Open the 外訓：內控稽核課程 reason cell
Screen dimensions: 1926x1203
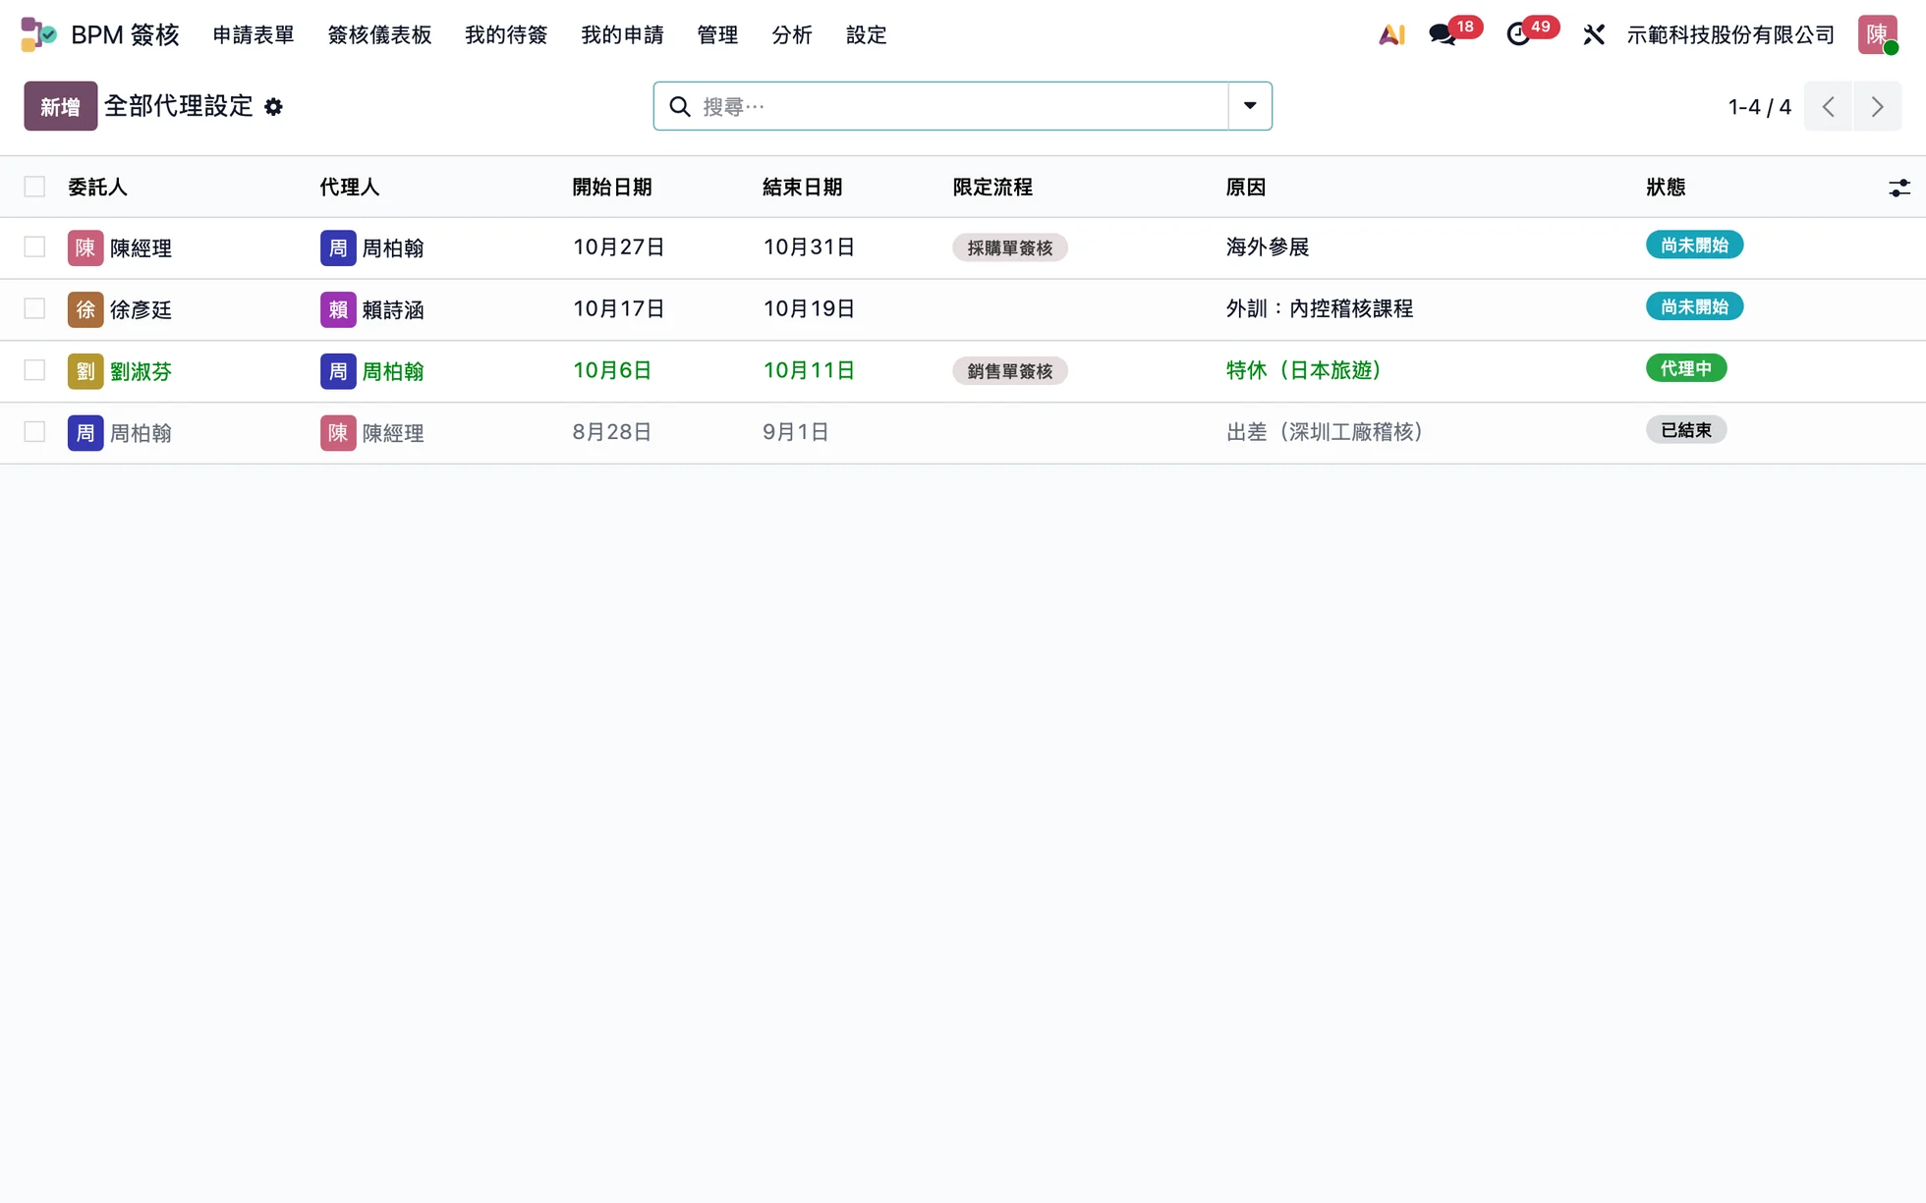[x=1320, y=309]
